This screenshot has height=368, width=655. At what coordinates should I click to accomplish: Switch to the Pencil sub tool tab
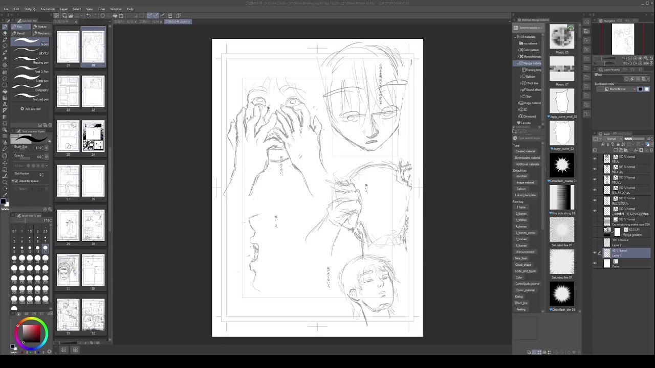click(21, 33)
